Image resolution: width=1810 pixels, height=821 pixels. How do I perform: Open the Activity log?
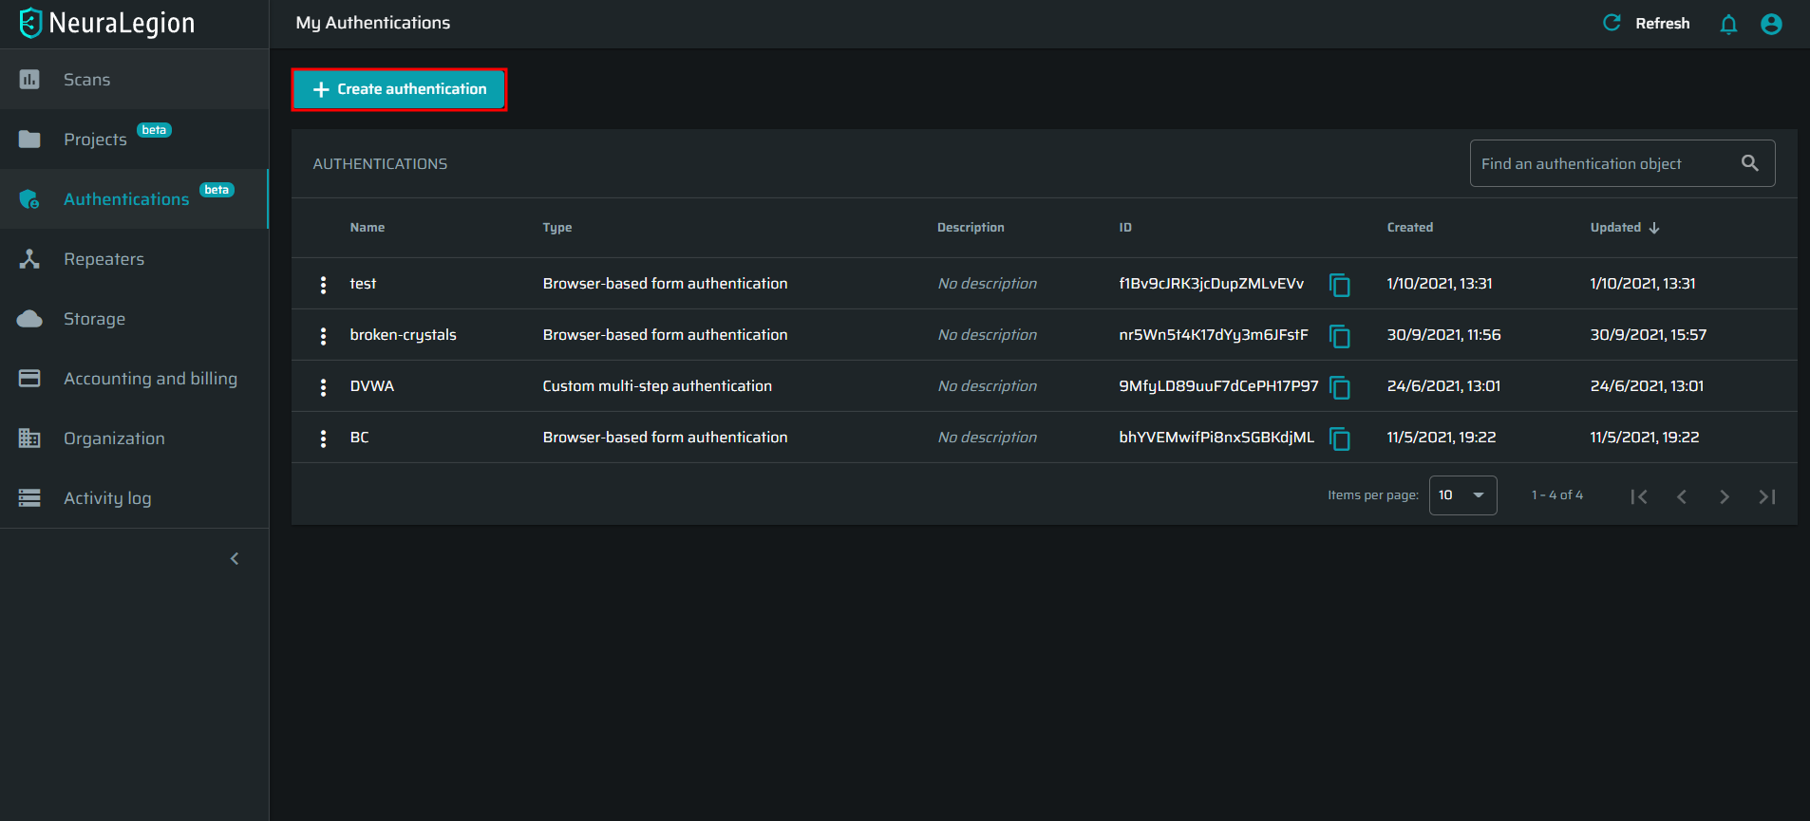pos(134,498)
